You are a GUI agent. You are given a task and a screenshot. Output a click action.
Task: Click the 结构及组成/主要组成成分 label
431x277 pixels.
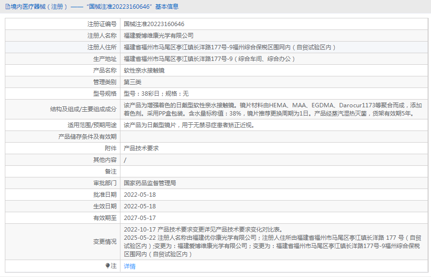pyautogui.click(x=83, y=109)
